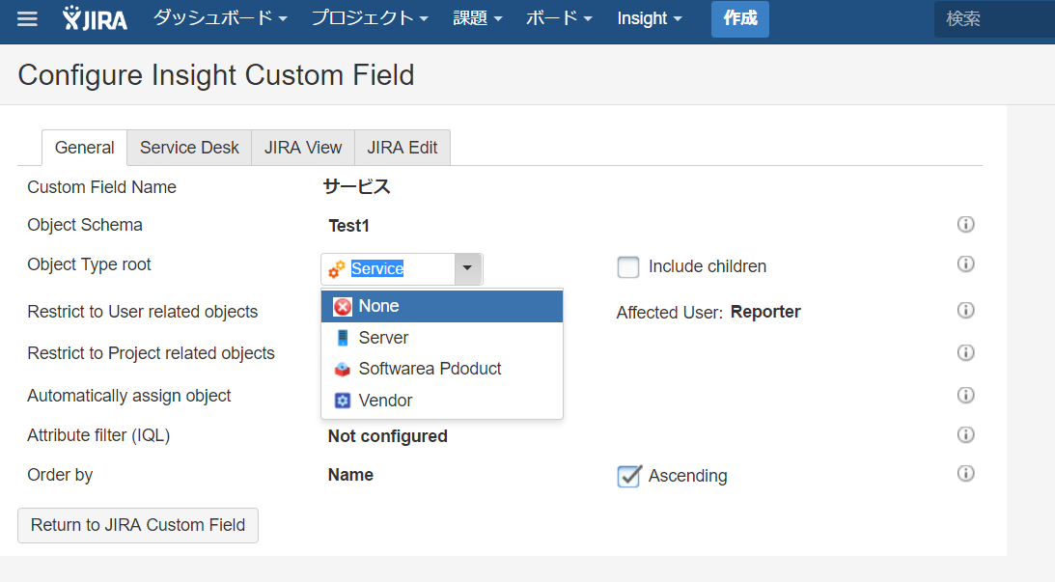
Task: Click the Order by Name value
Action: [350, 475]
